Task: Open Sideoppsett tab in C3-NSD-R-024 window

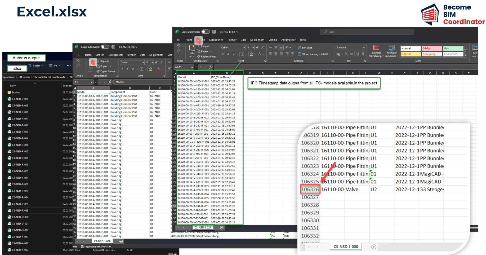Action: click(216, 40)
